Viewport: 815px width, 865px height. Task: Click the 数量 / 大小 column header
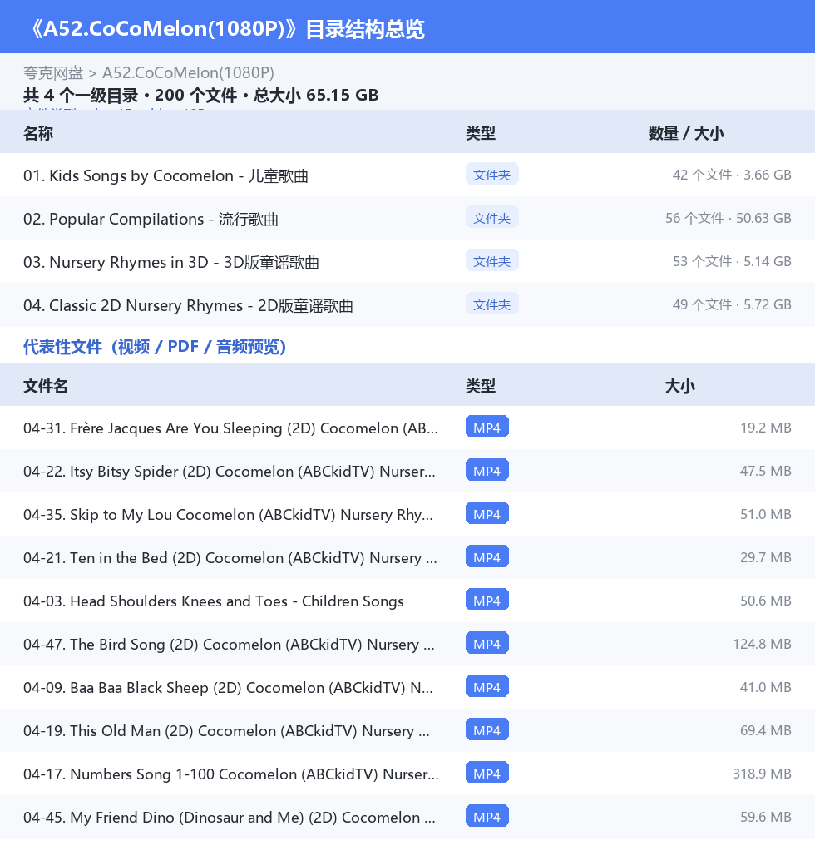(686, 133)
